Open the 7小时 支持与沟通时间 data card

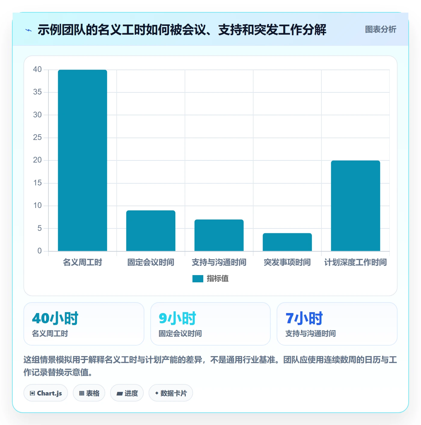[337, 324]
